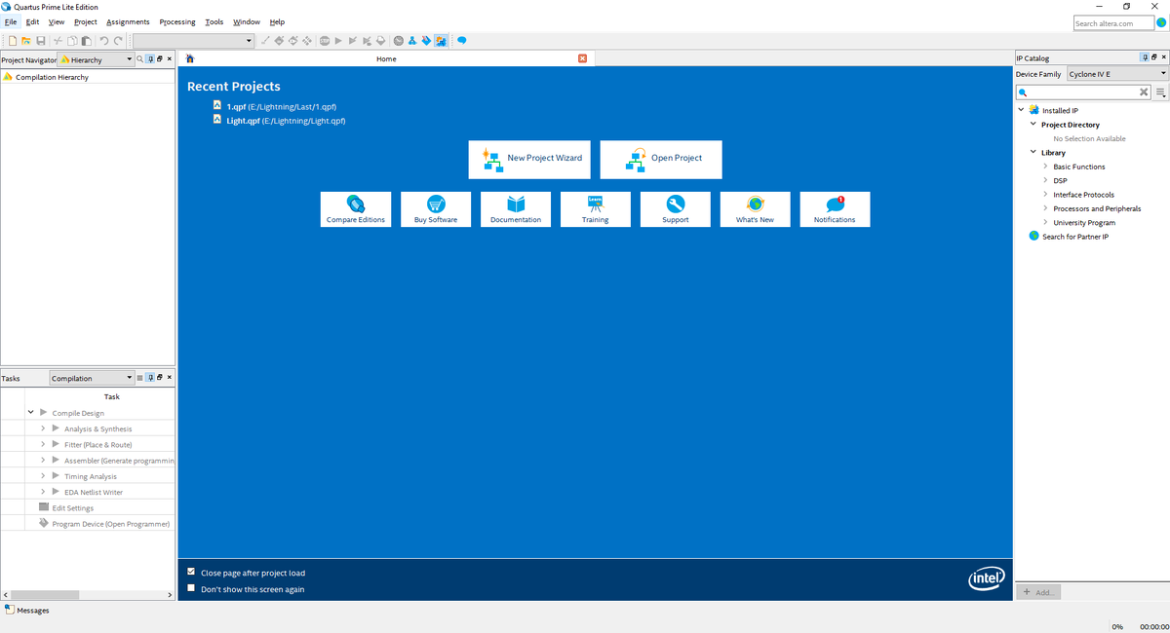
Task: Click the Tasks panel customize grid icon
Action: (139, 377)
